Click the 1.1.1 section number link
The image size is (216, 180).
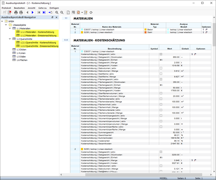point(66,40)
